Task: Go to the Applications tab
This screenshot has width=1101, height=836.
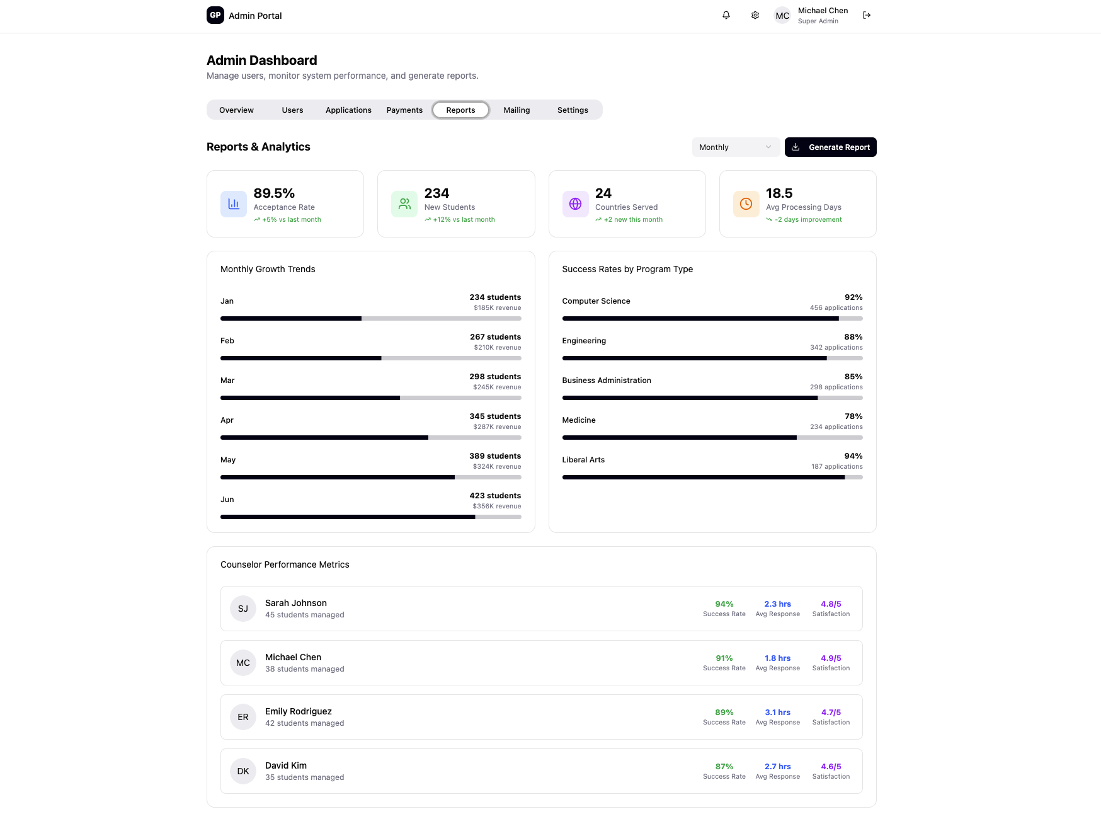Action: coord(348,110)
